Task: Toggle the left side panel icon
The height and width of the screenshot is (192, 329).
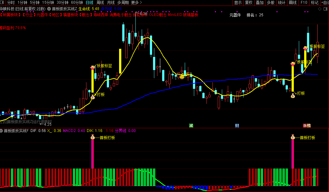Action: [x=2, y=3]
